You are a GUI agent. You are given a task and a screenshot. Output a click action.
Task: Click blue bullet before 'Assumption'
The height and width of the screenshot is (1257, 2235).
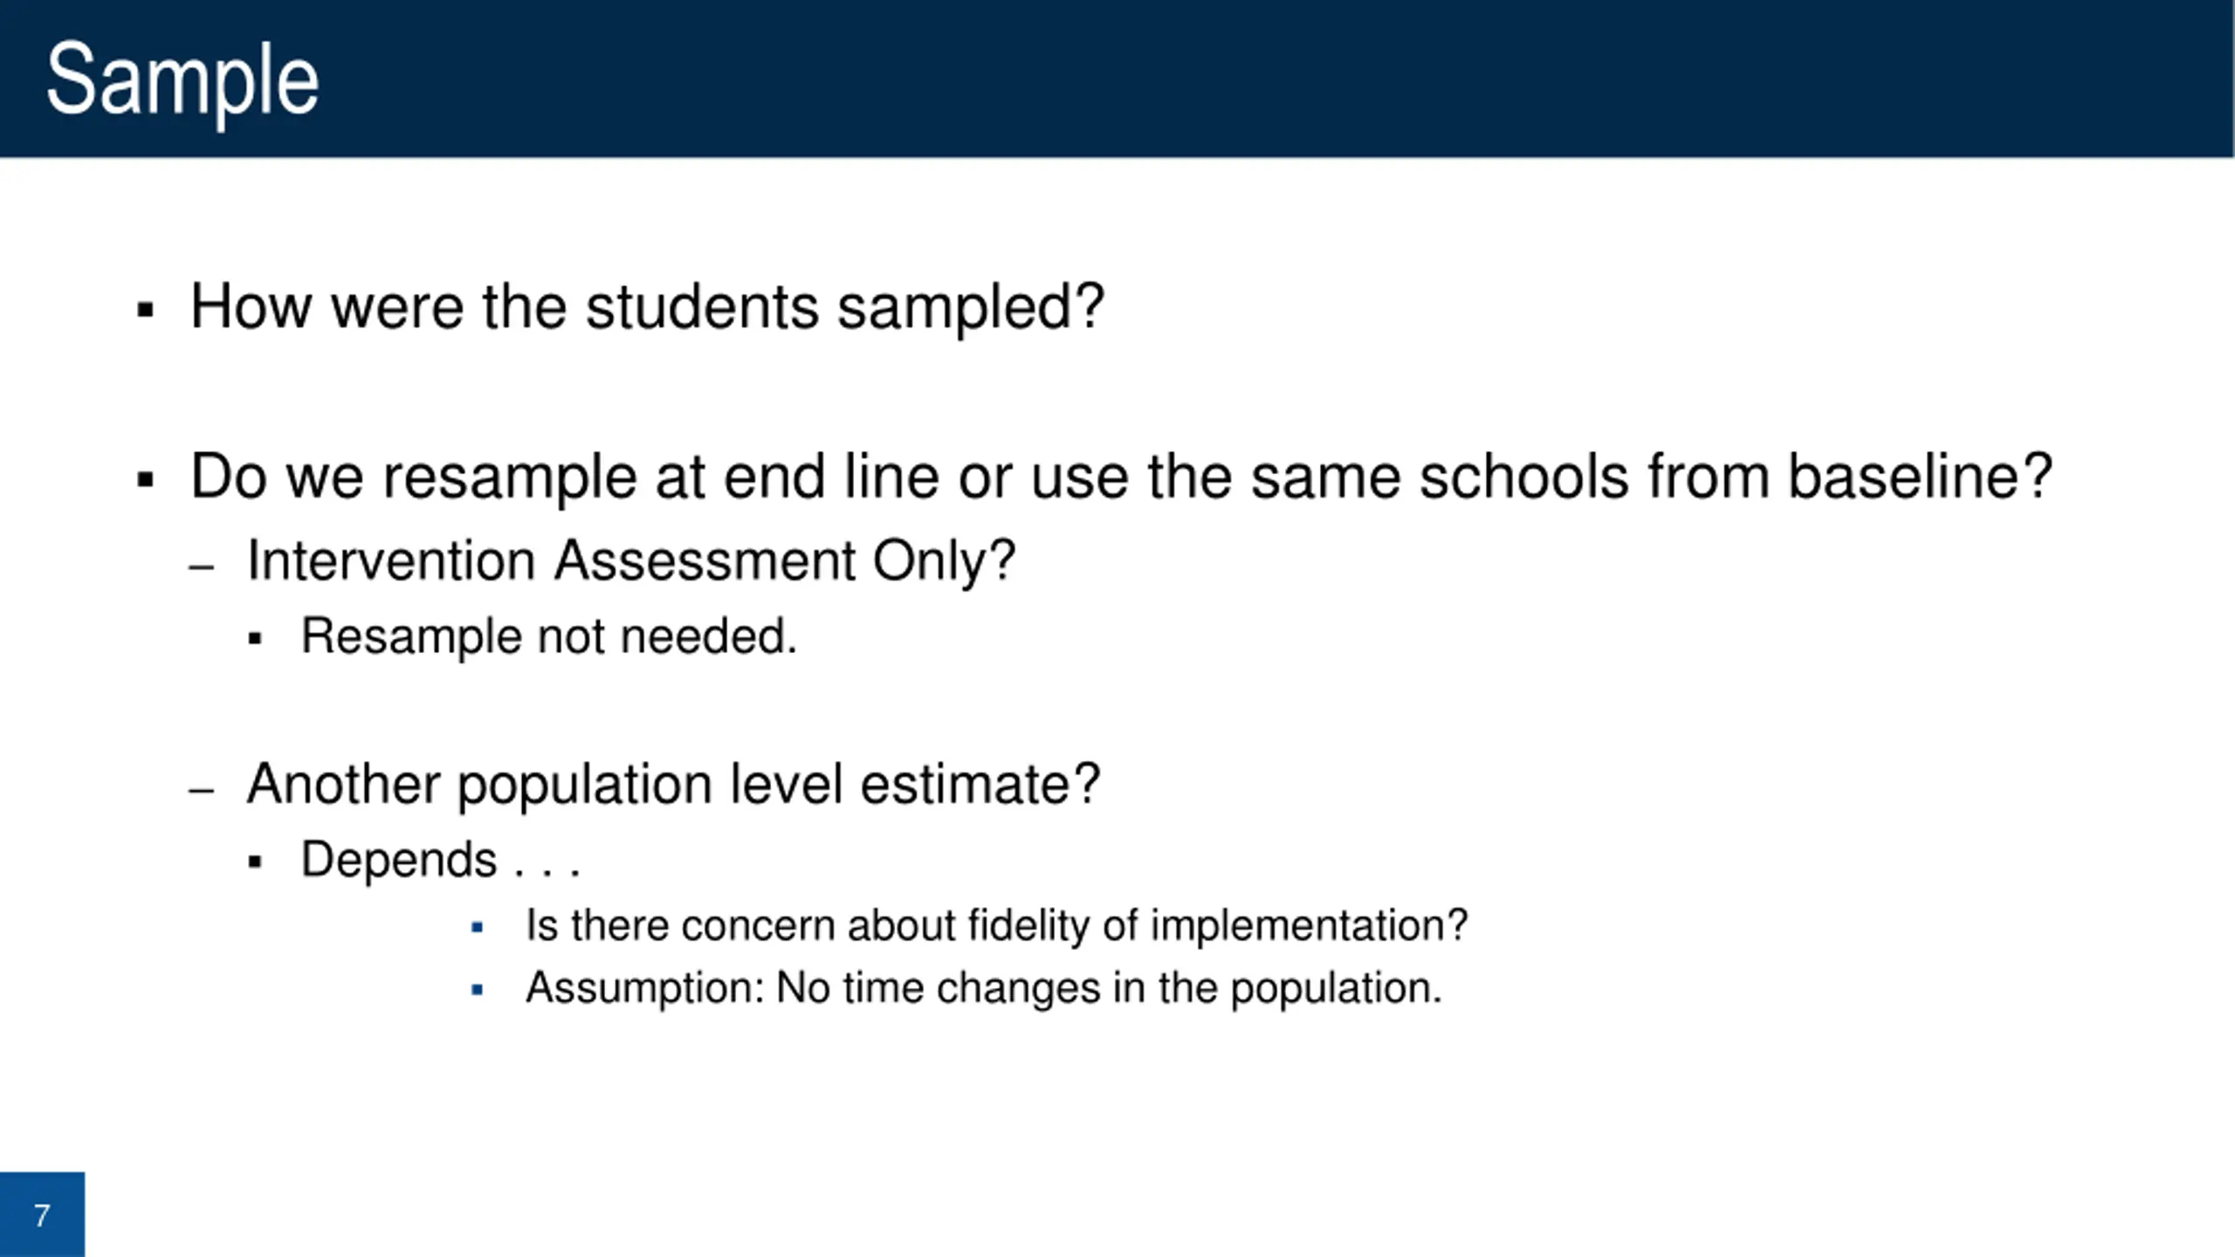pos(477,990)
